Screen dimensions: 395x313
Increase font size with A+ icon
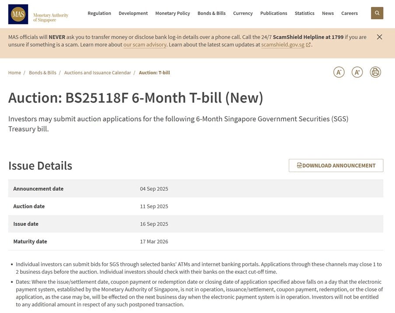357,72
